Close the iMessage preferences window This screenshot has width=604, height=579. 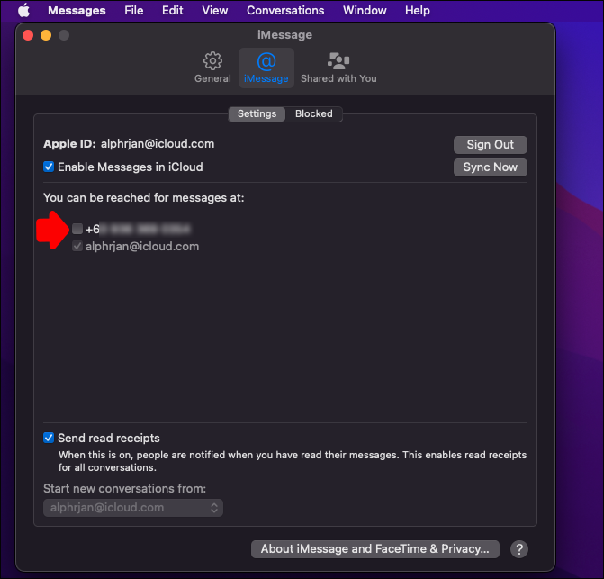(x=28, y=35)
